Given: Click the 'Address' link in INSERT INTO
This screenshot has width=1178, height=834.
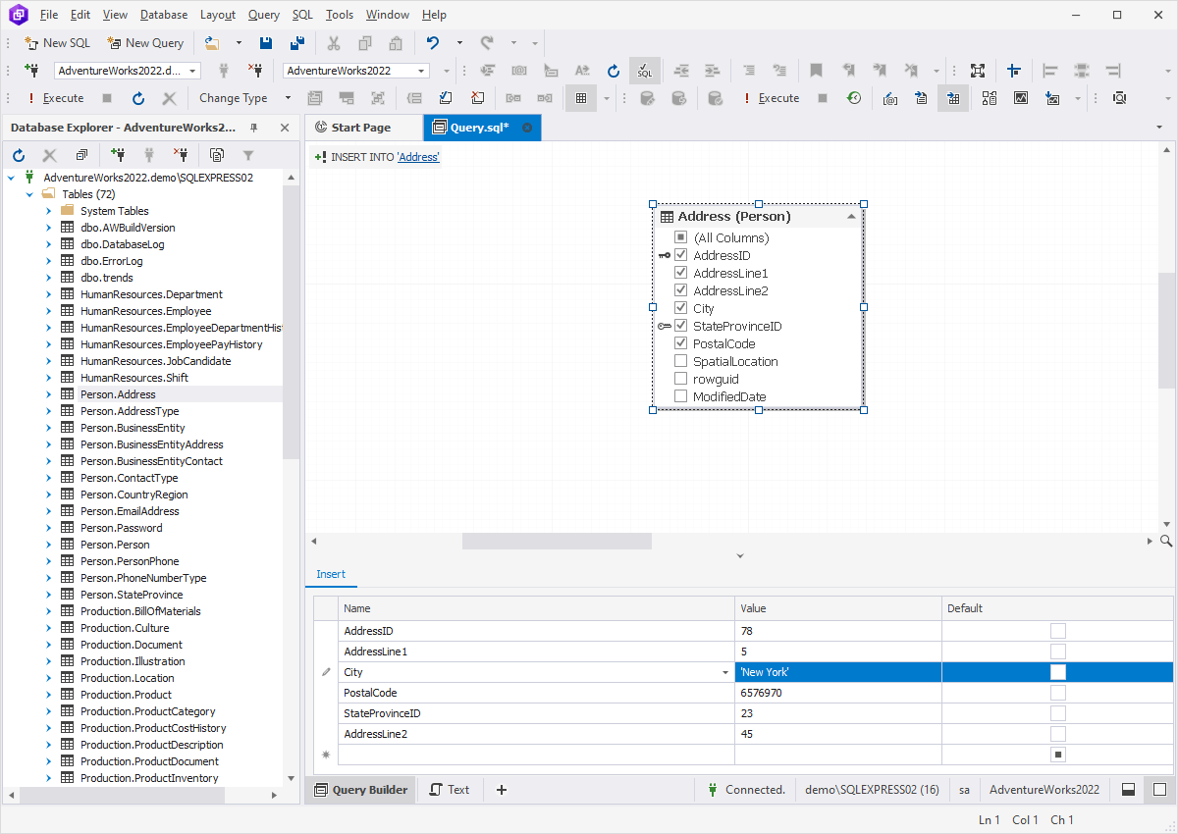Looking at the screenshot, I should [418, 157].
